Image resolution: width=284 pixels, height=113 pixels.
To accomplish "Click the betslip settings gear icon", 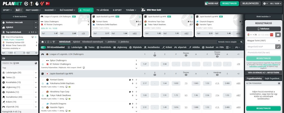I will (279, 84).
